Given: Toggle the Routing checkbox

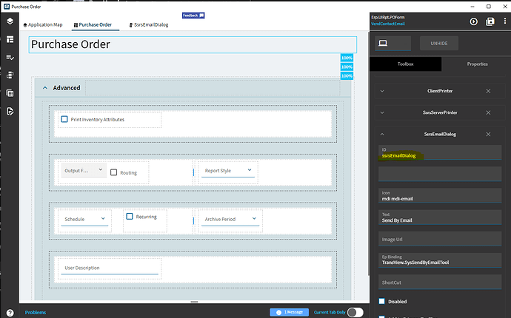Looking at the screenshot, I should click(114, 172).
